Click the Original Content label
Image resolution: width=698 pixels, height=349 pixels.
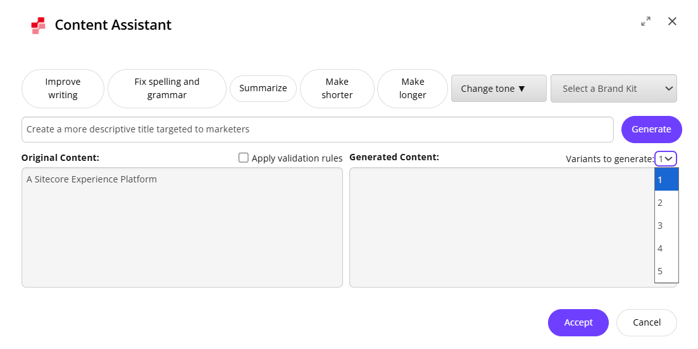[x=61, y=158]
